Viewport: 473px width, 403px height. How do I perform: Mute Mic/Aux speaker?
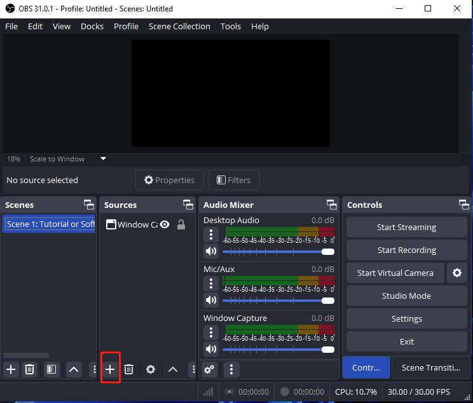[x=211, y=300]
